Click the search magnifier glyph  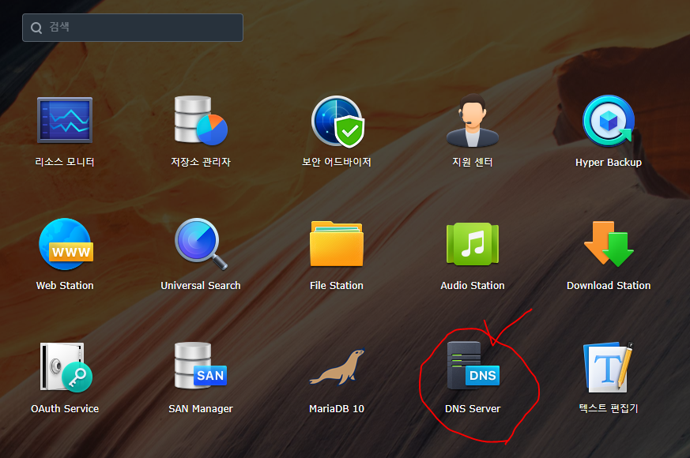[x=36, y=28]
